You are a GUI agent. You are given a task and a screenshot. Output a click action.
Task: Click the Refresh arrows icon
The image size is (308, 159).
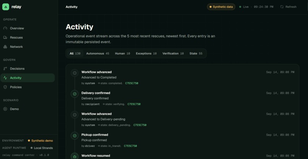pyautogui.click(x=282, y=7)
